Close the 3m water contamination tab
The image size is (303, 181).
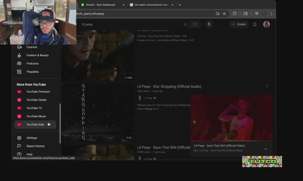tap(172, 5)
